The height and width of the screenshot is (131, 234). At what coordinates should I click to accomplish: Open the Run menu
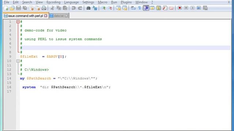[114, 2]
